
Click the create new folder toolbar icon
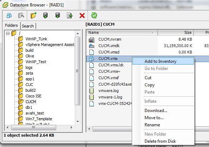(x=33, y=15)
